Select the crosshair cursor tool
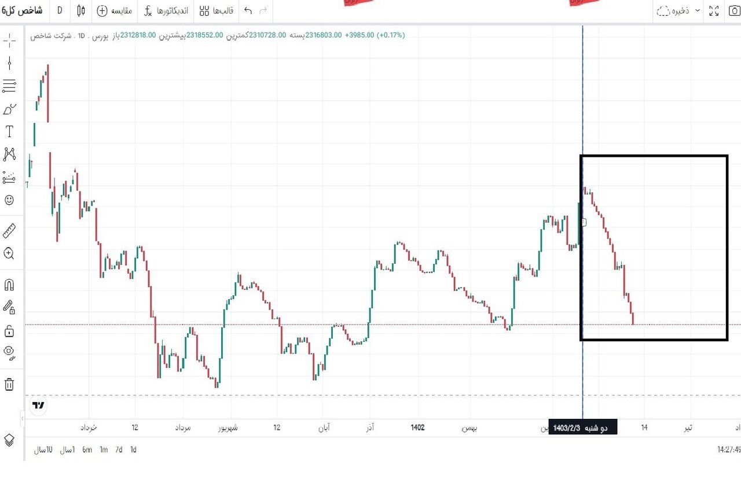Image resolution: width=741 pixels, height=486 pixels. click(9, 39)
